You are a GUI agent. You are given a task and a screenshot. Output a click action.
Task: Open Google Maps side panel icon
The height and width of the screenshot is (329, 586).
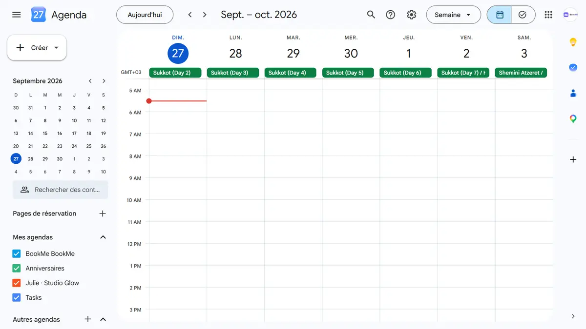pyautogui.click(x=573, y=118)
